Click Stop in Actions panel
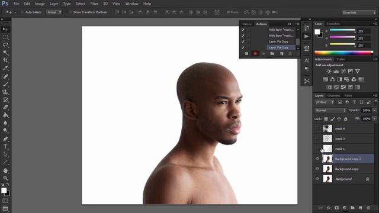Viewport: 379px width, 213px height. click(x=246, y=54)
